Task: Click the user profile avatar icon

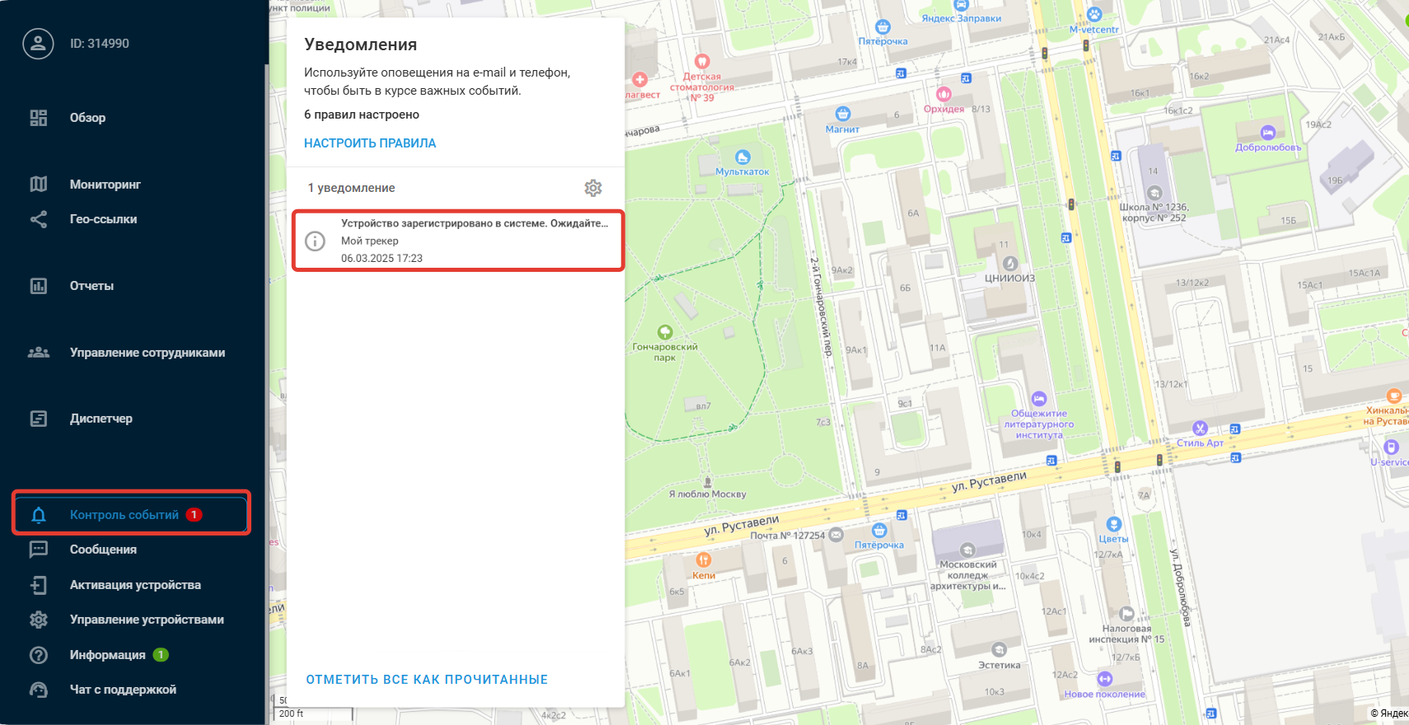Action: pos(38,44)
